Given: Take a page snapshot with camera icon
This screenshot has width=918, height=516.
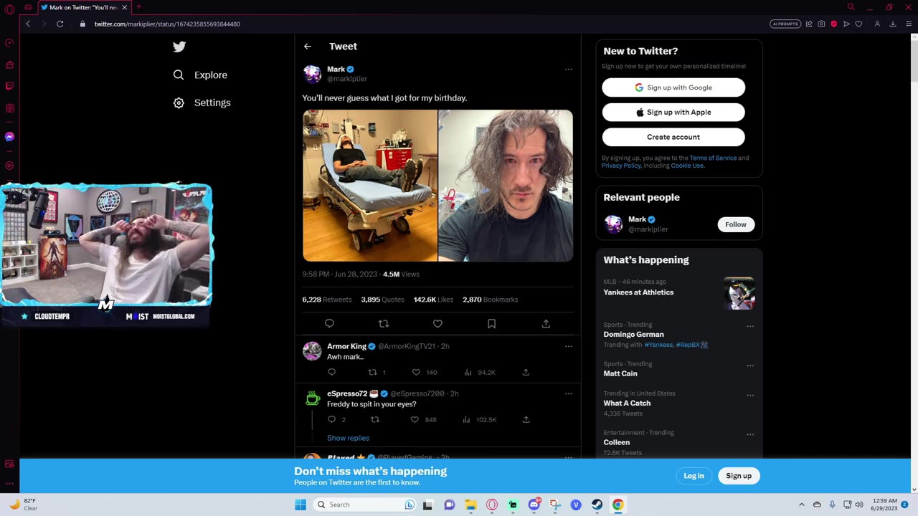Looking at the screenshot, I should [x=821, y=24].
